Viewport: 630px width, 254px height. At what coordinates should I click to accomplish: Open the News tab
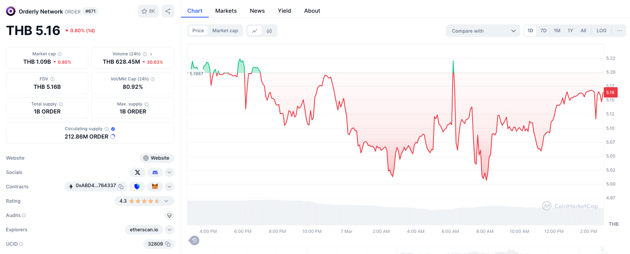pyautogui.click(x=257, y=11)
